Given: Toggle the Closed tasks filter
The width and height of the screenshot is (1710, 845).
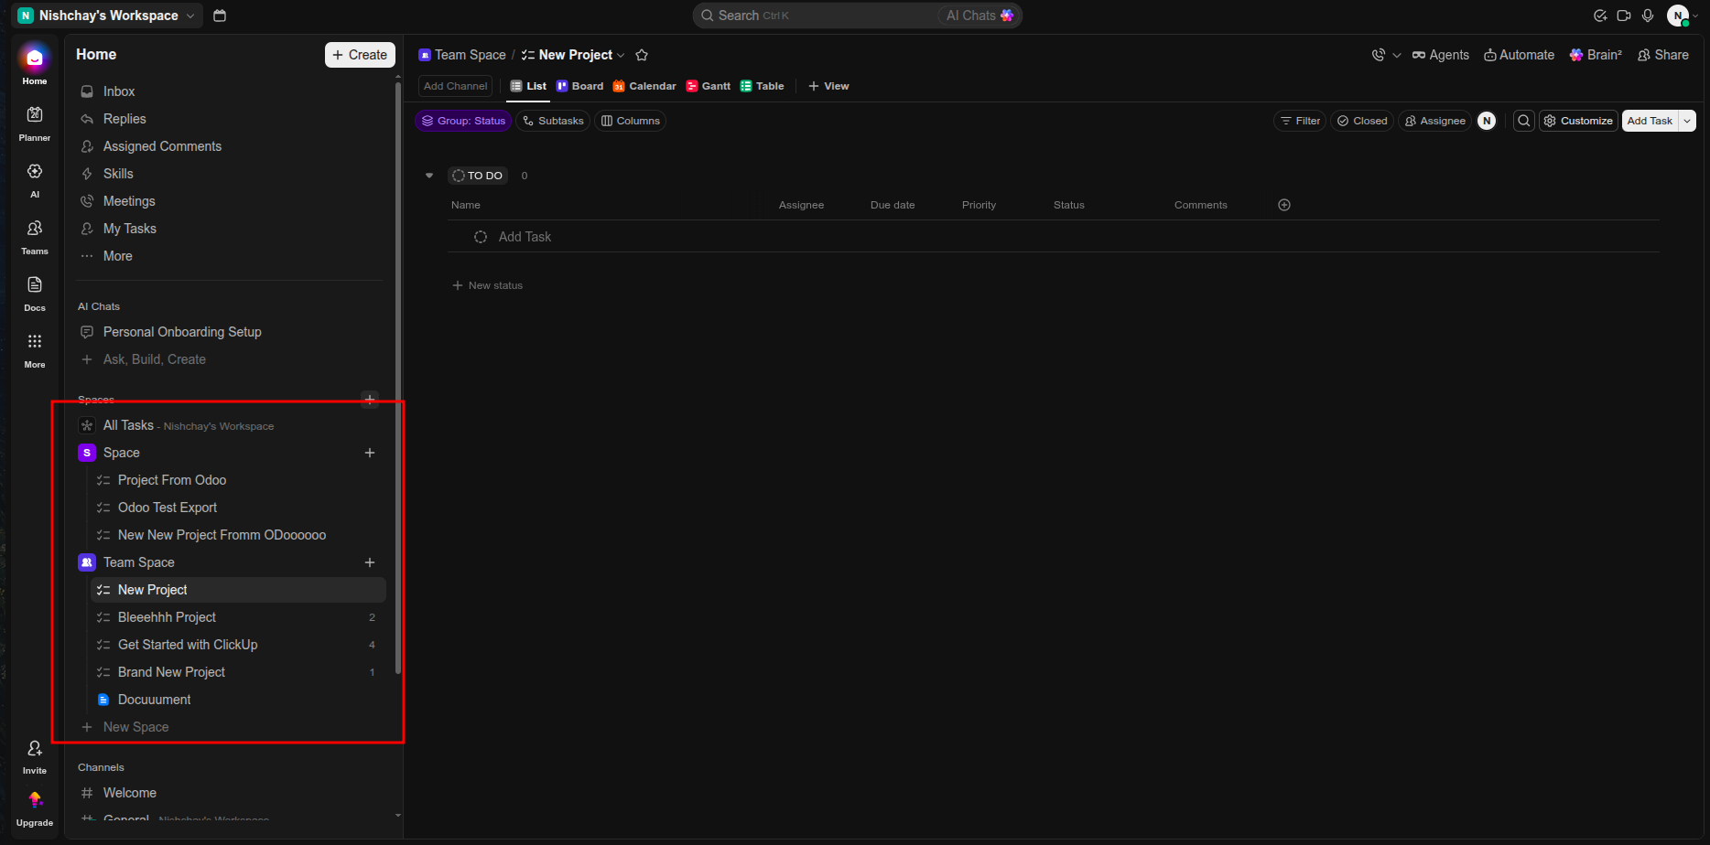Looking at the screenshot, I should 1362,121.
